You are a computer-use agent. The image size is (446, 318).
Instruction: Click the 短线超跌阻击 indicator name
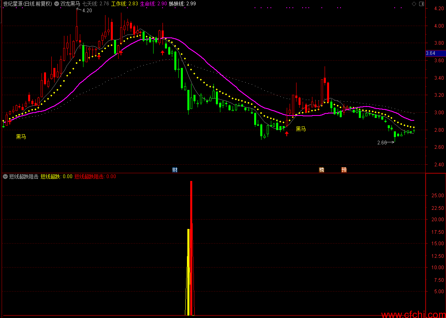pyautogui.click(x=24, y=176)
